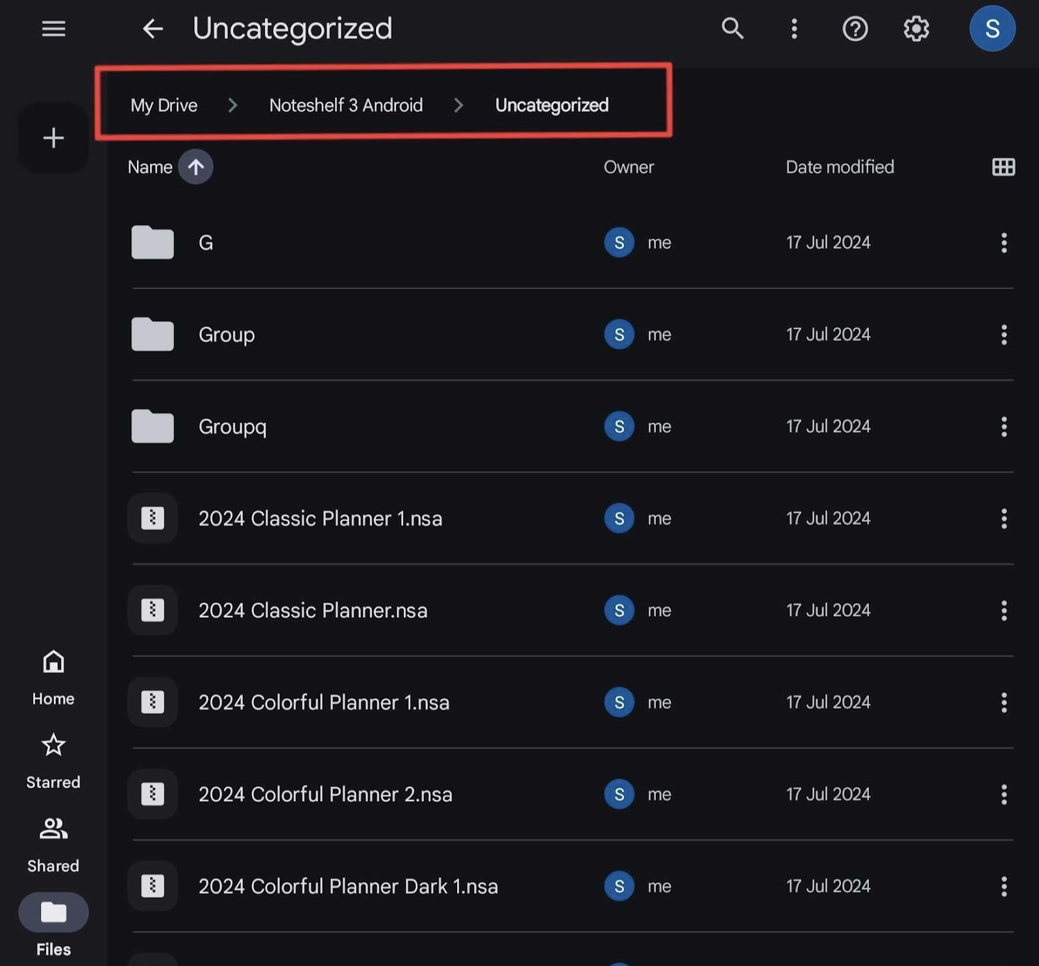Open the Shared tab in the sidebar
The width and height of the screenshot is (1039, 966).
pyautogui.click(x=53, y=845)
